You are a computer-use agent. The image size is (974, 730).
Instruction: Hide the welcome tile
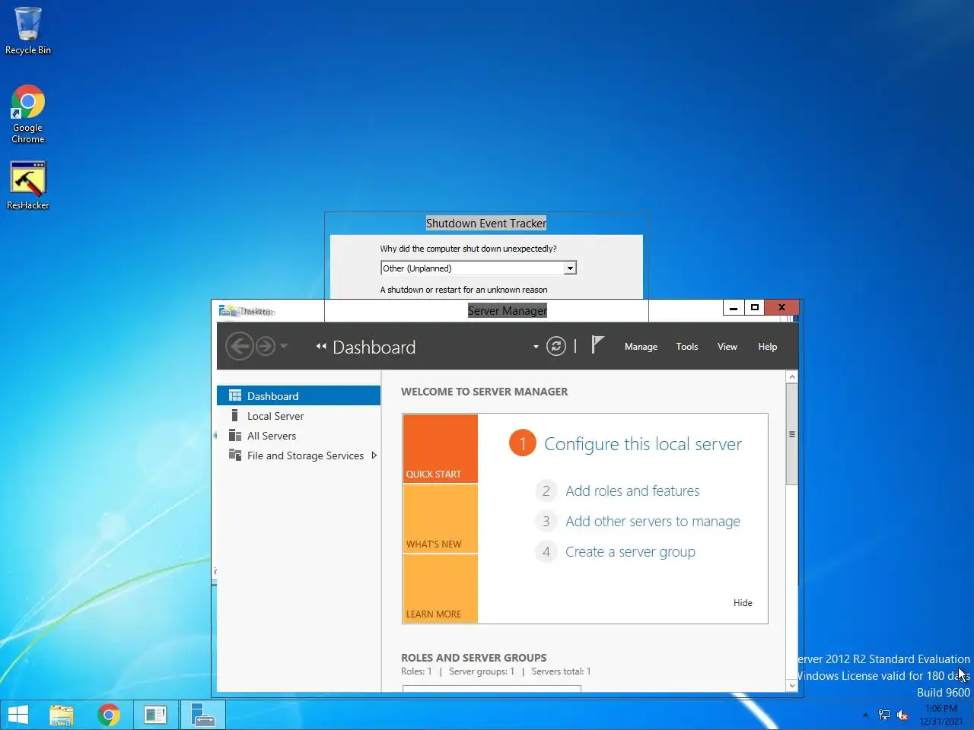pyautogui.click(x=743, y=603)
